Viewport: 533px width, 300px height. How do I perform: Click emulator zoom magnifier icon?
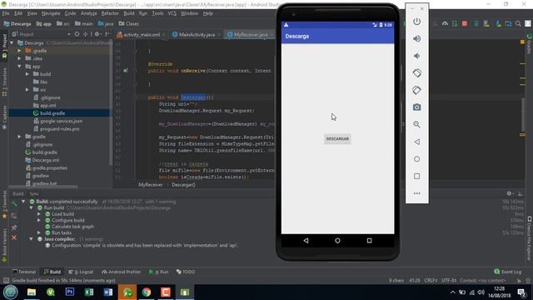(x=416, y=124)
